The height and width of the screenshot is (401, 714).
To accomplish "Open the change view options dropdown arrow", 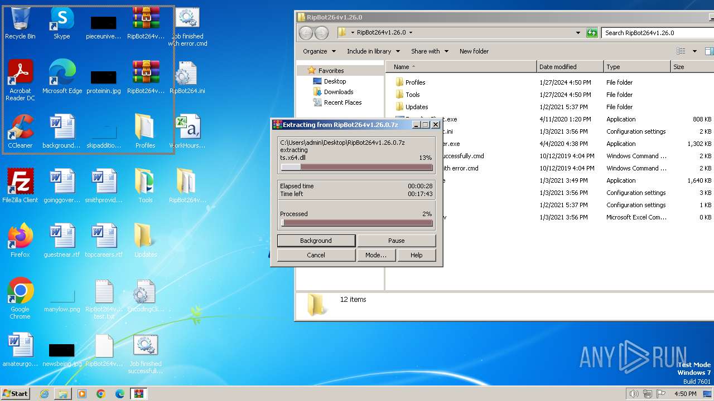I will pos(694,51).
